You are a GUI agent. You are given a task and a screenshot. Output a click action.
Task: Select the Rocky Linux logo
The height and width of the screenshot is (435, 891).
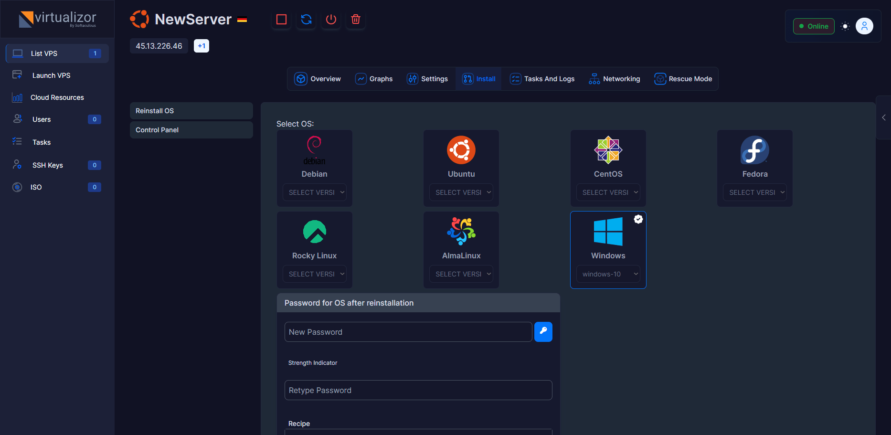[315, 232]
